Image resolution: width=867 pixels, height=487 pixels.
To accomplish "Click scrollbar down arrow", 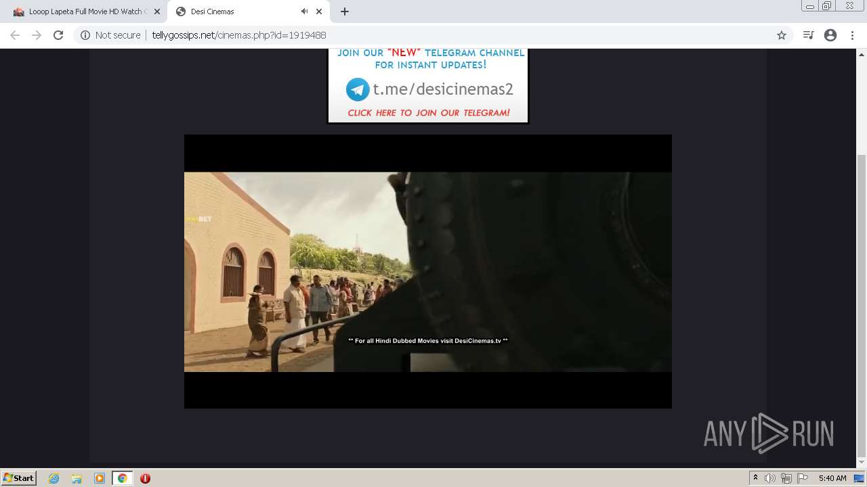I will click(862, 463).
